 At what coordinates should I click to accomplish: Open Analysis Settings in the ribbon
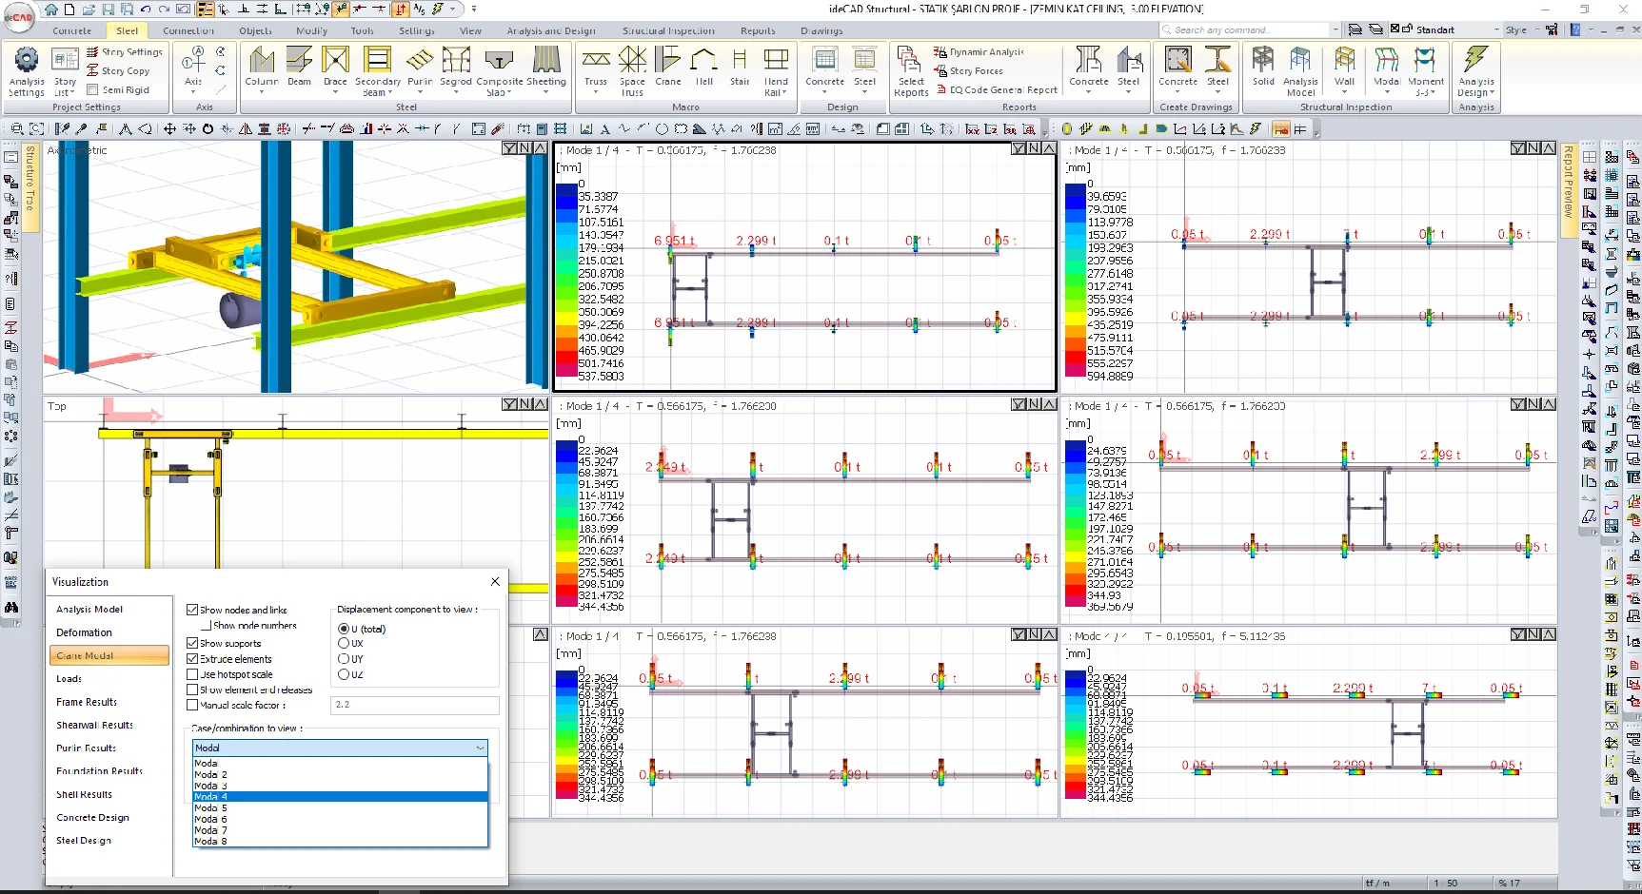point(27,70)
